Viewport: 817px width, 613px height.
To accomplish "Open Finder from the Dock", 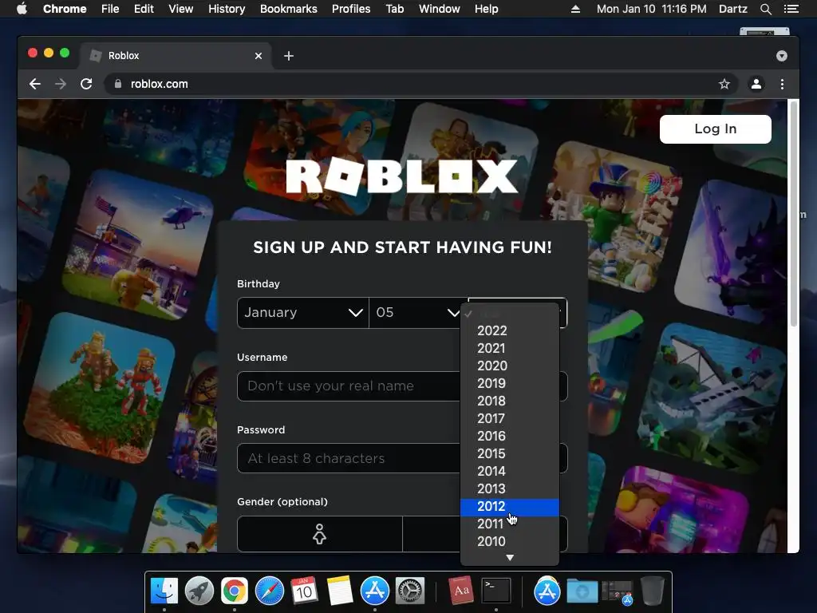I will coord(164,591).
